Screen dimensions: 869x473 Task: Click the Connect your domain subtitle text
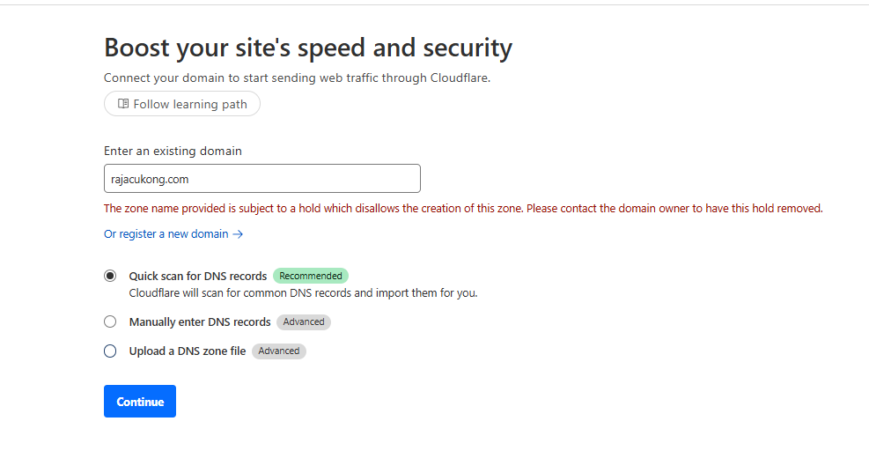pos(297,78)
